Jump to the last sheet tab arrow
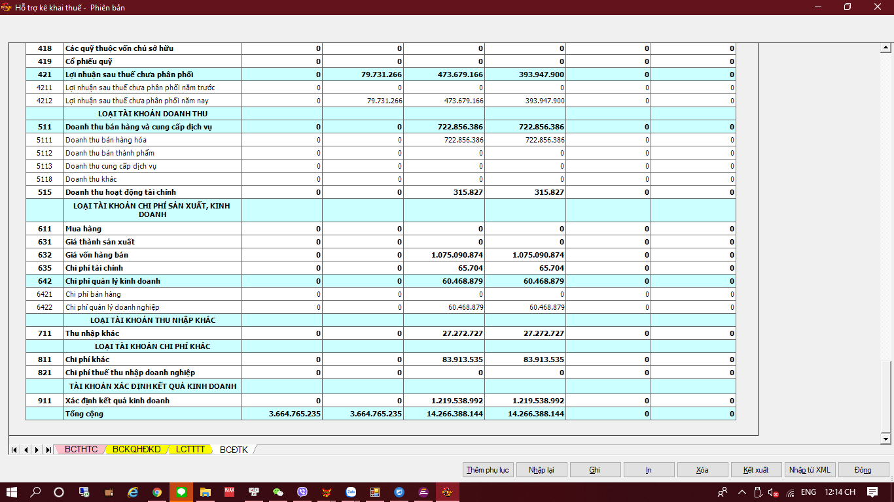Screen dimensions: 894x502 (x=48, y=450)
